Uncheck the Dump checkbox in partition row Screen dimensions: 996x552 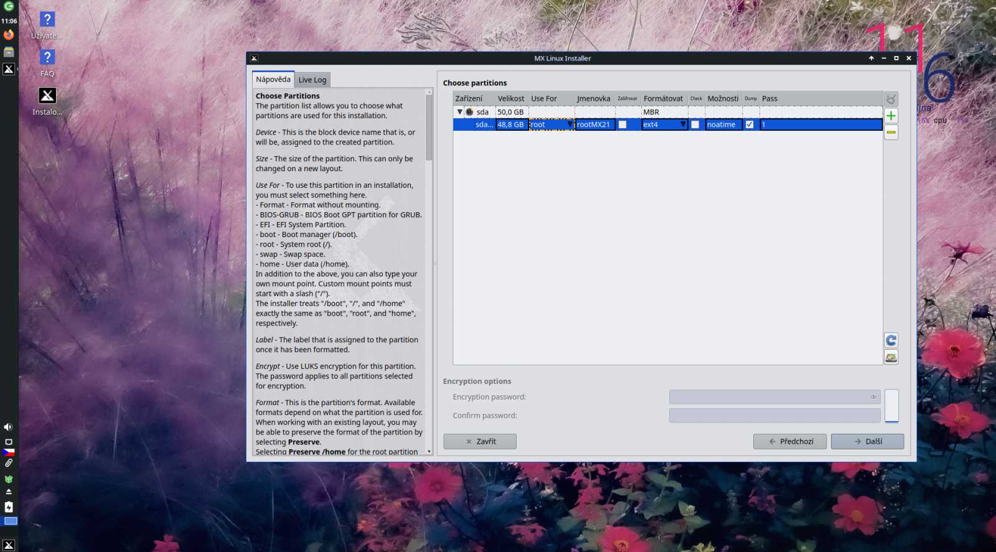(749, 124)
